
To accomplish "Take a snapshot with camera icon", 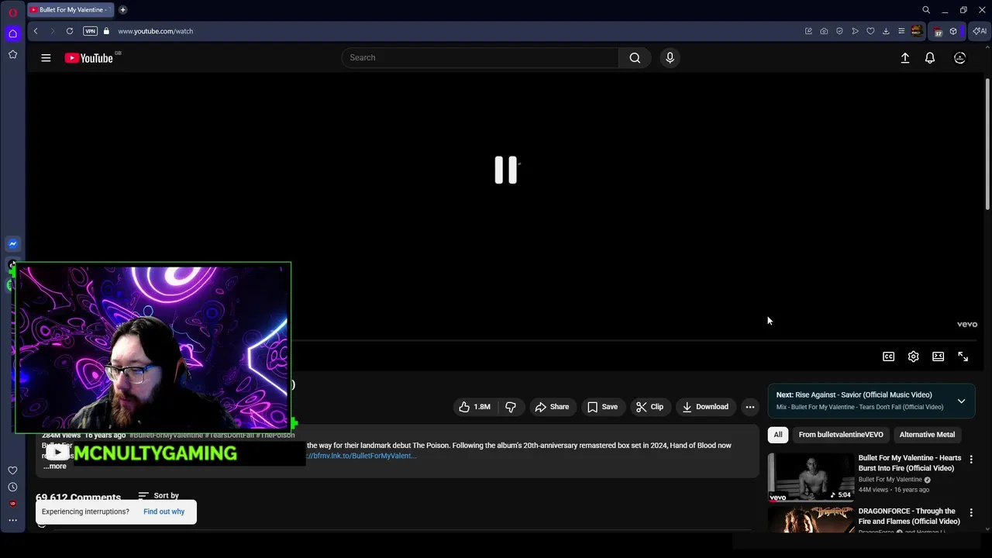I will 824,31.
